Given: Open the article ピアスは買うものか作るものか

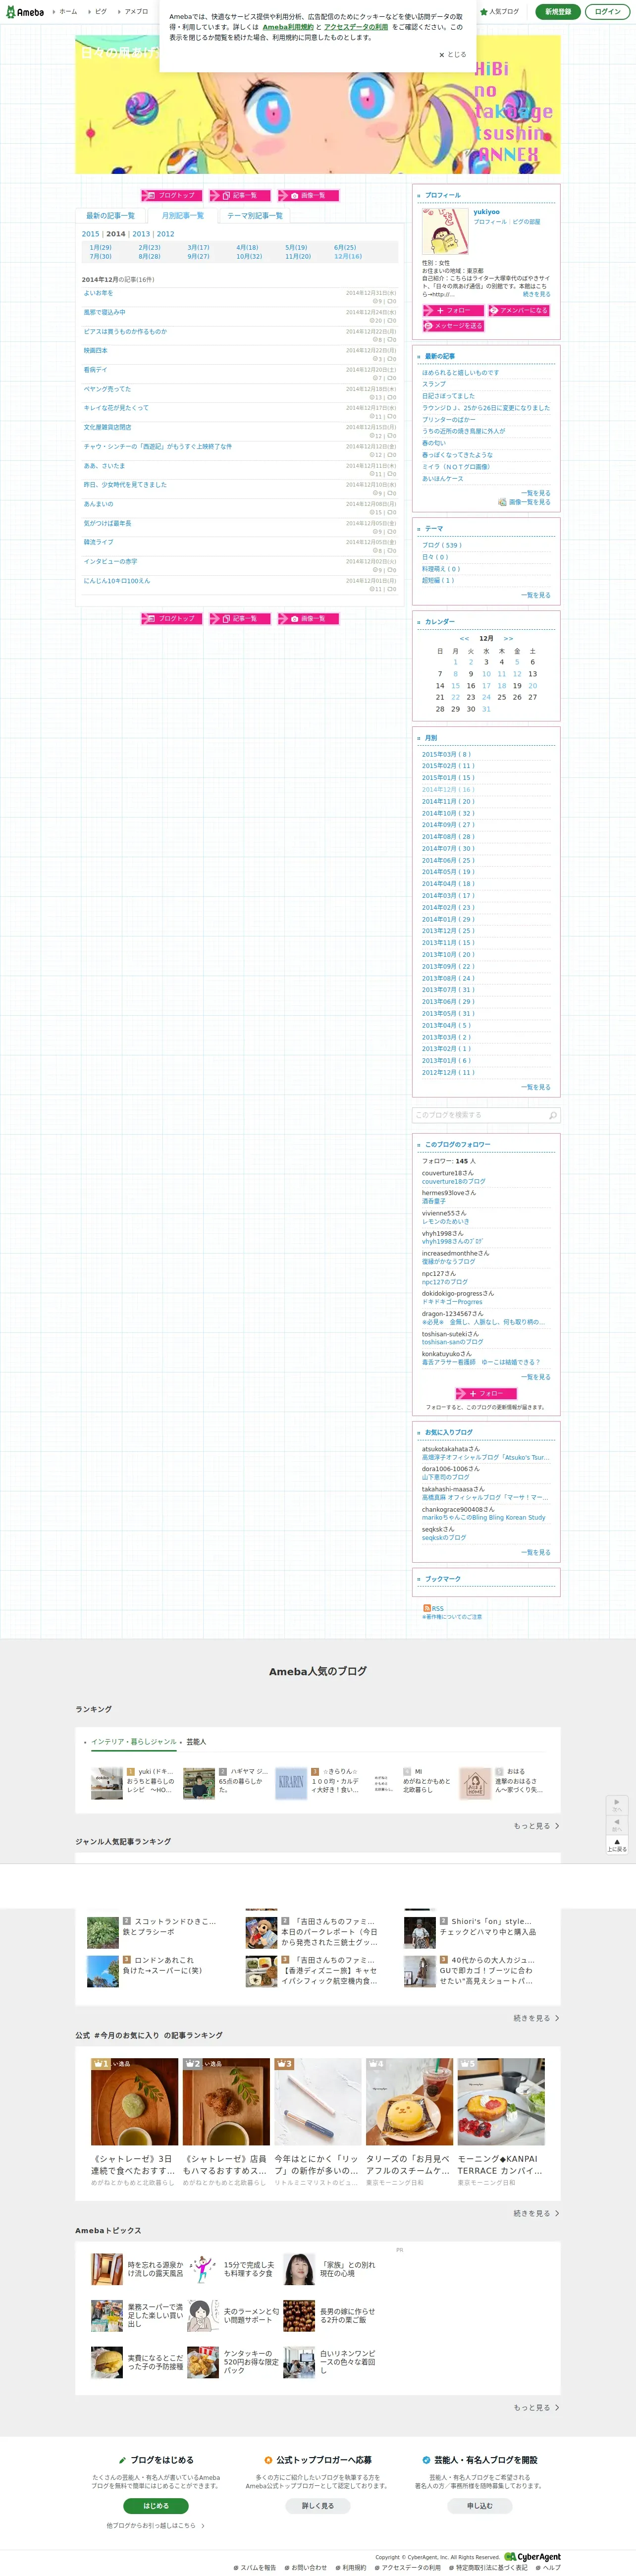Looking at the screenshot, I should [x=125, y=331].
